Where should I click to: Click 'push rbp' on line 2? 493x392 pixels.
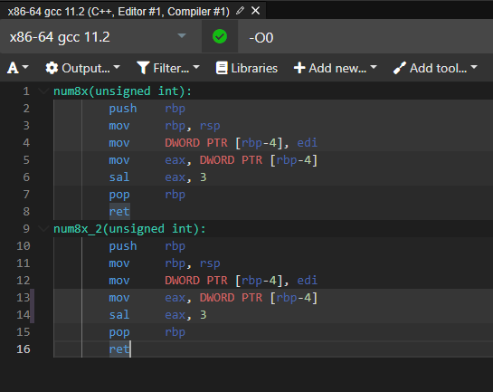point(147,109)
